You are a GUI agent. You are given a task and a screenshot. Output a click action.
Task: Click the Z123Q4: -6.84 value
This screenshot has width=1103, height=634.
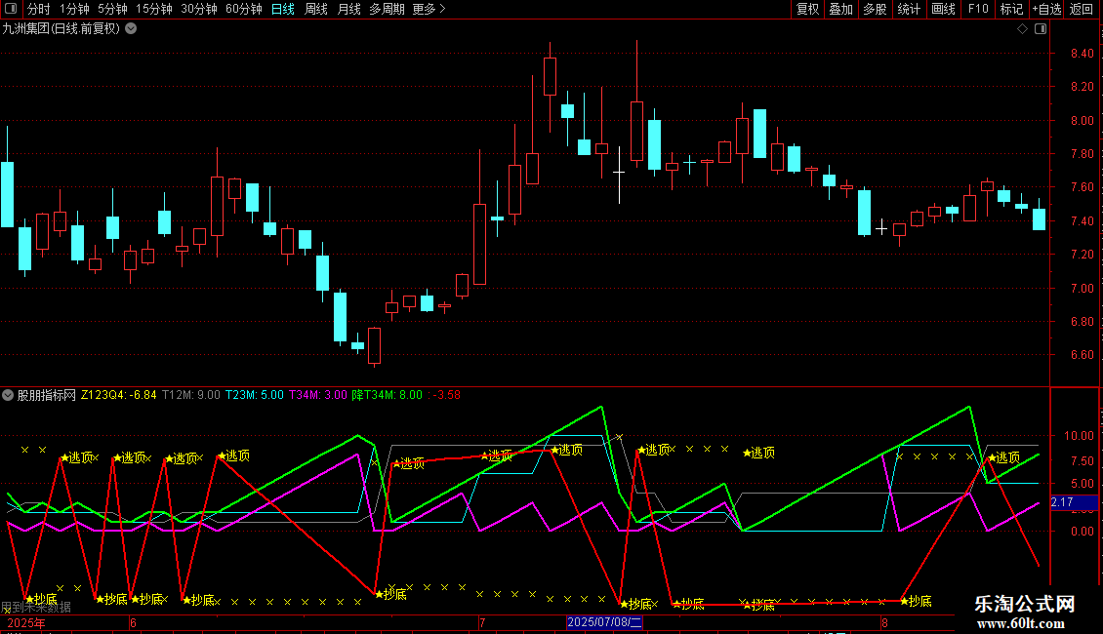(x=119, y=395)
